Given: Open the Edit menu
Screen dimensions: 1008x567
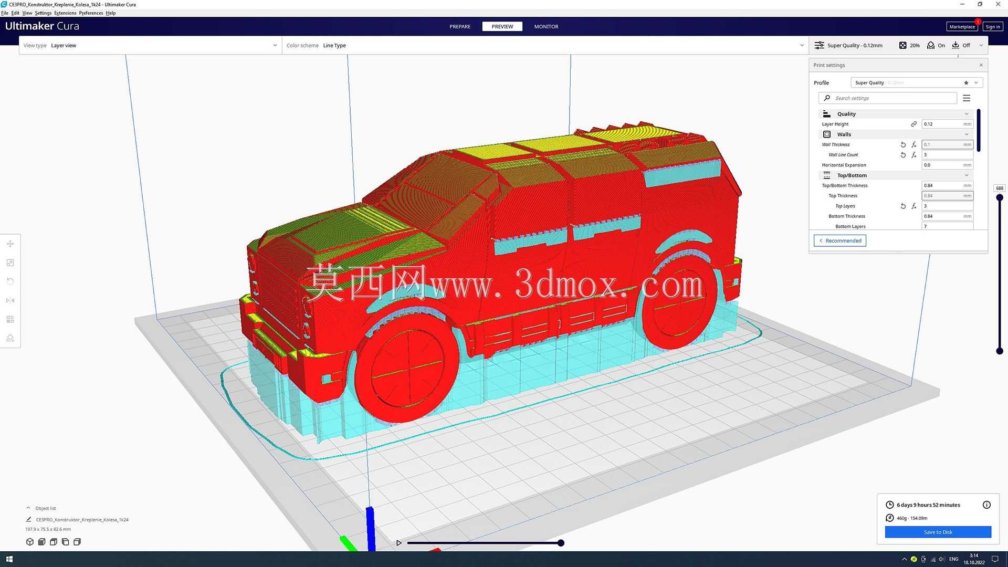Looking at the screenshot, I should coord(15,13).
